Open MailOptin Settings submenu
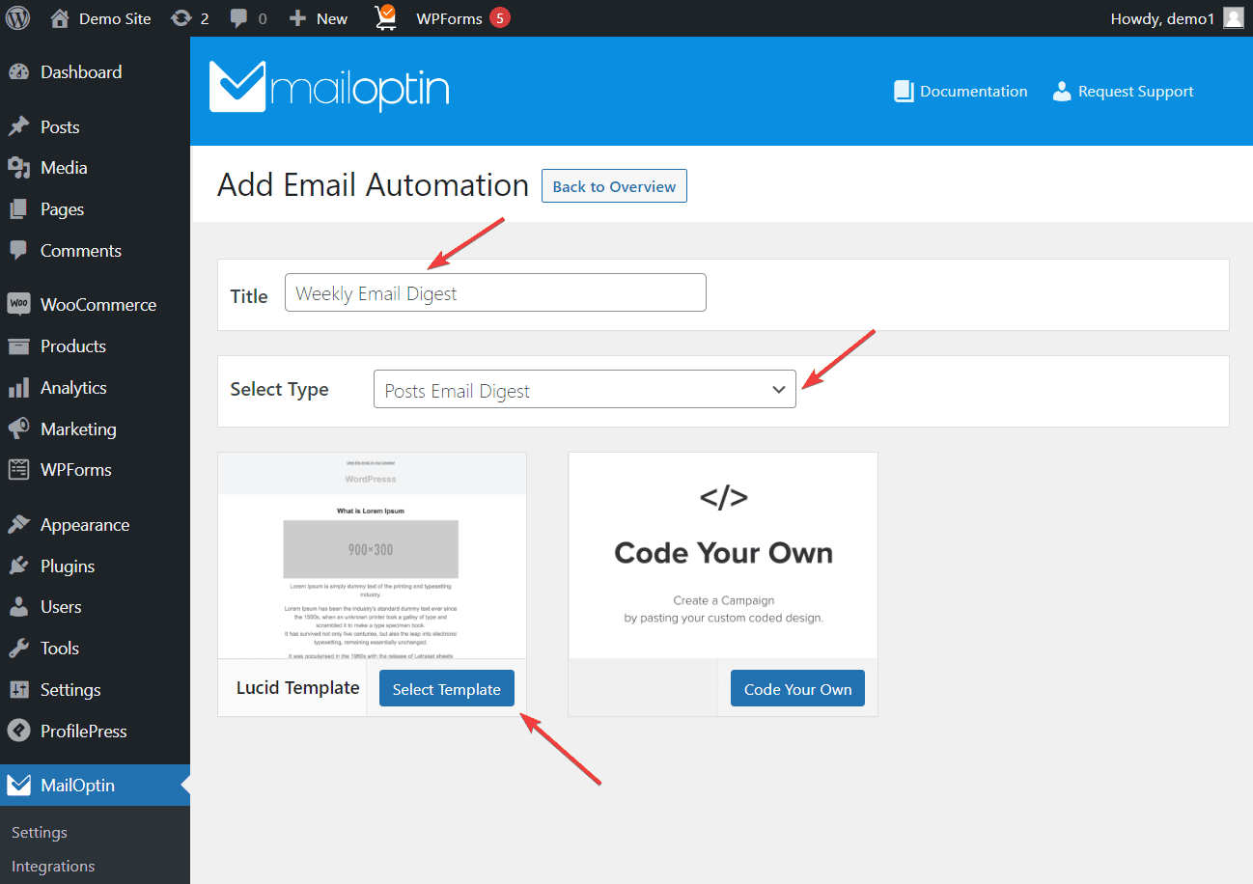The width and height of the screenshot is (1253, 884). point(40,832)
